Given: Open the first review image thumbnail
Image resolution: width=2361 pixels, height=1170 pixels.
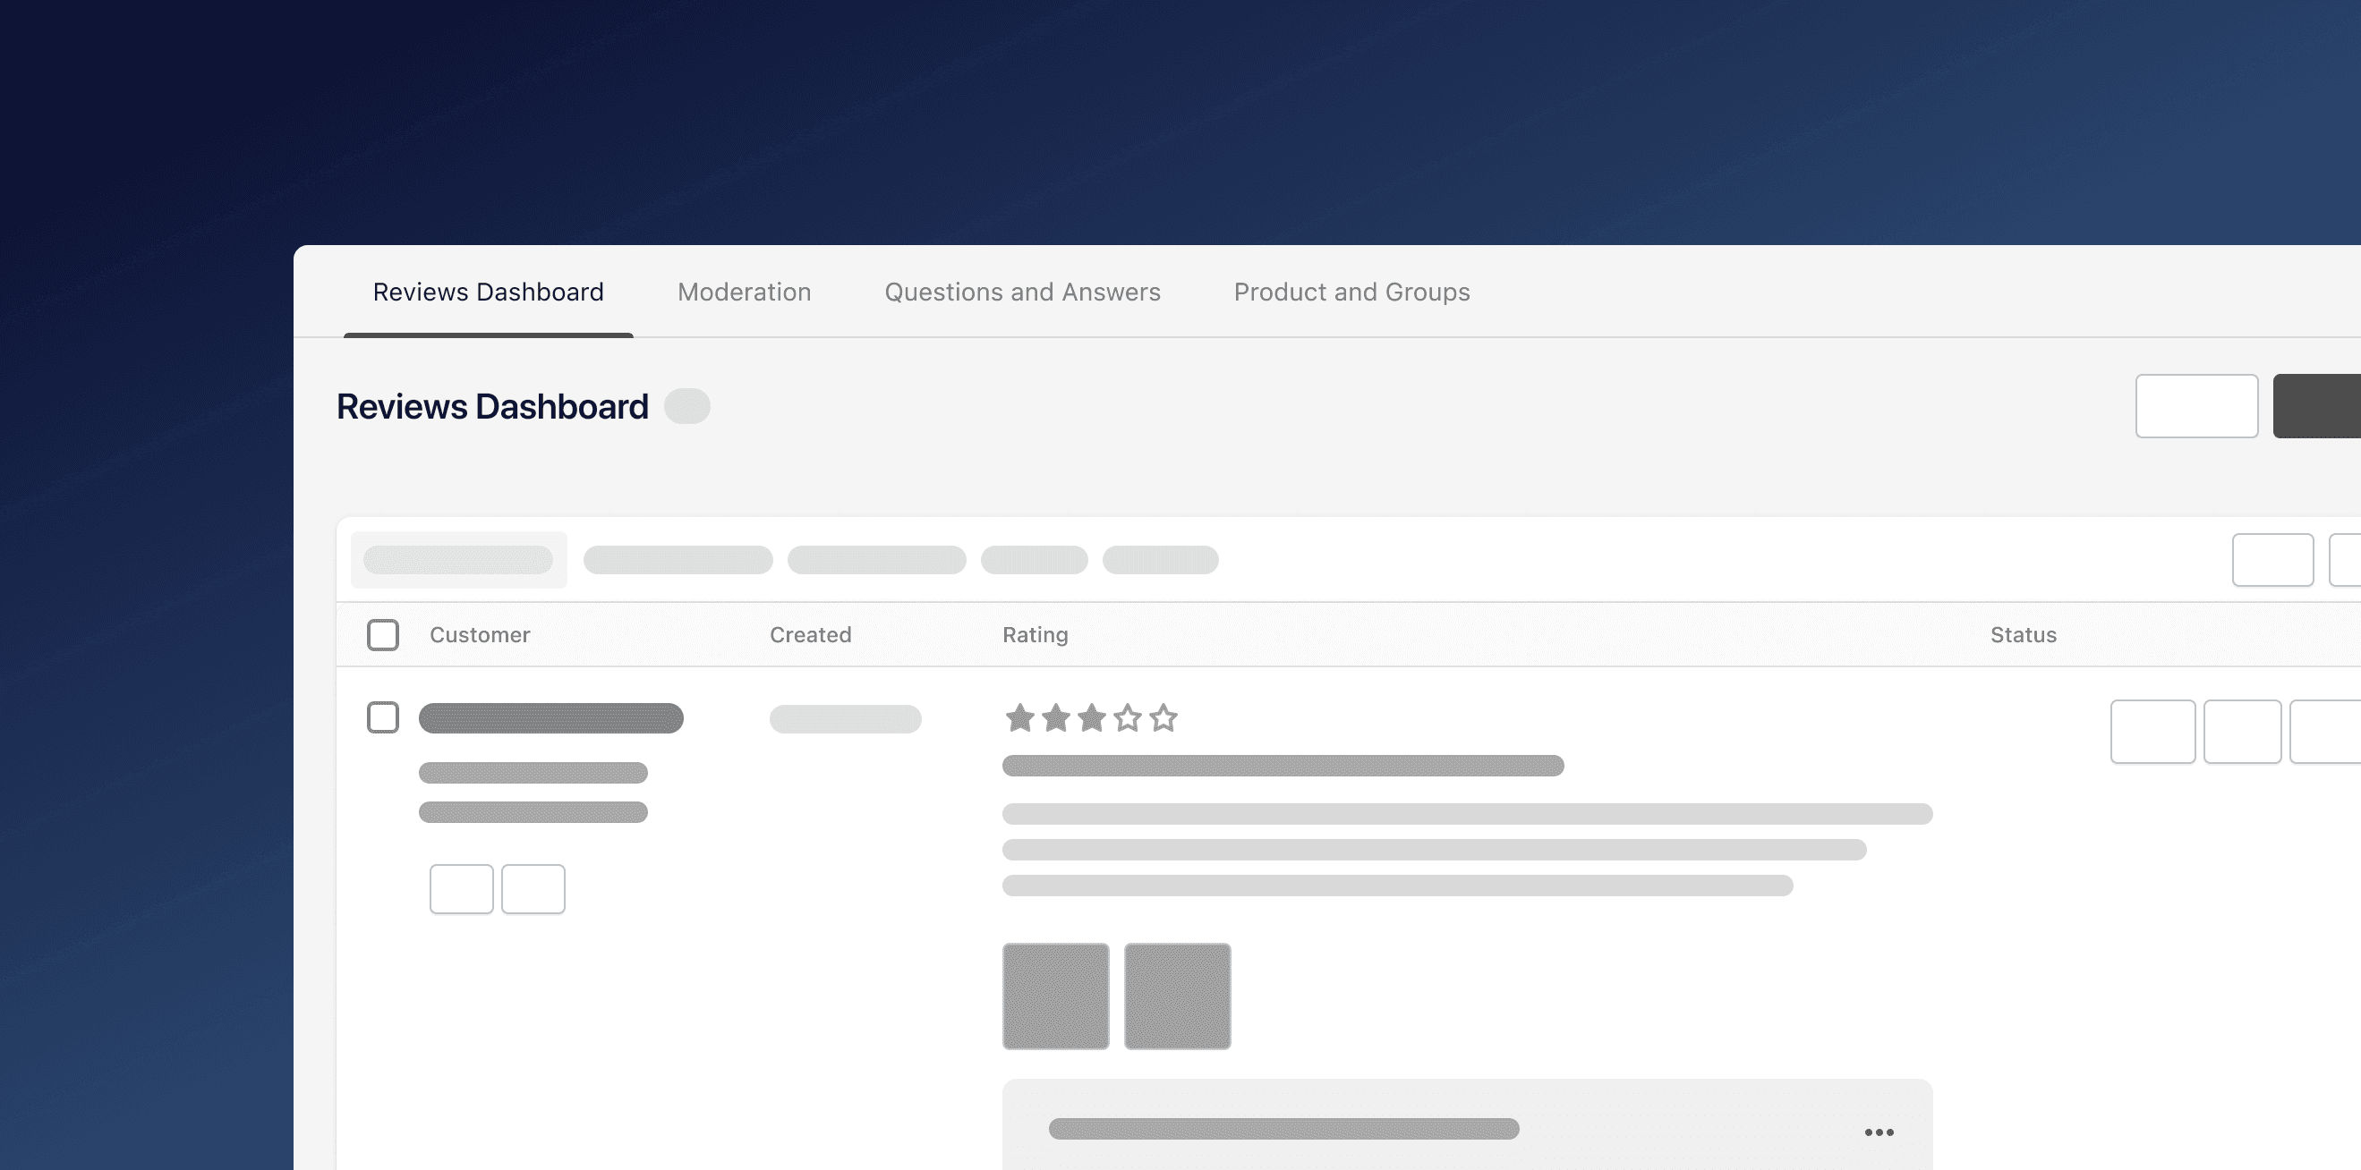Looking at the screenshot, I should tap(1055, 996).
